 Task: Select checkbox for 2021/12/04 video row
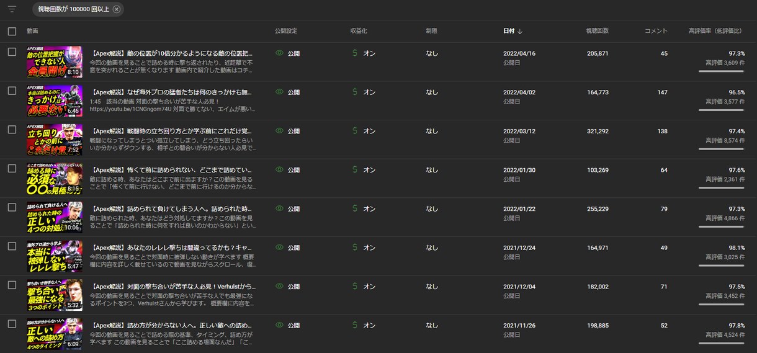(12, 285)
